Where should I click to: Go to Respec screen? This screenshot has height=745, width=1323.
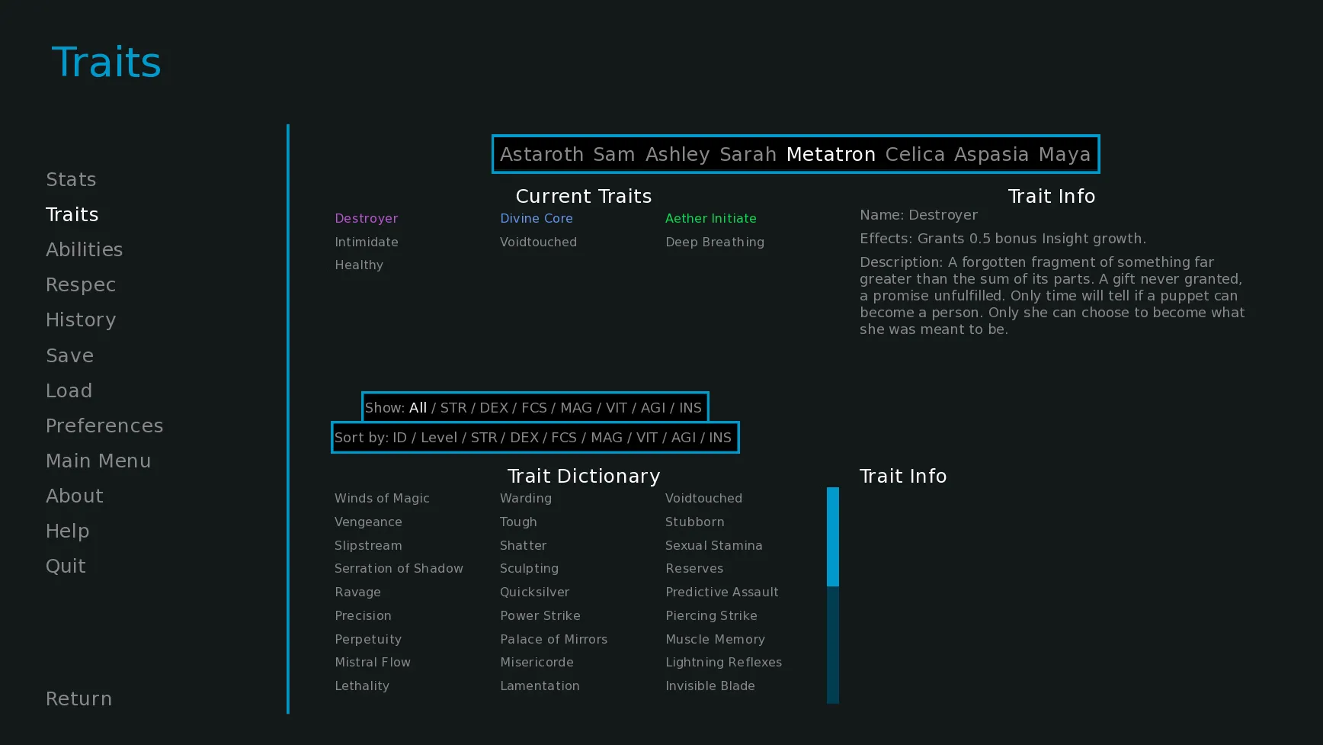(x=81, y=284)
